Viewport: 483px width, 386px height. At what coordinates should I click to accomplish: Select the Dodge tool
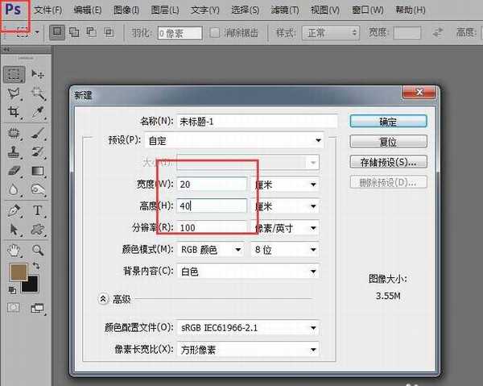pos(38,189)
